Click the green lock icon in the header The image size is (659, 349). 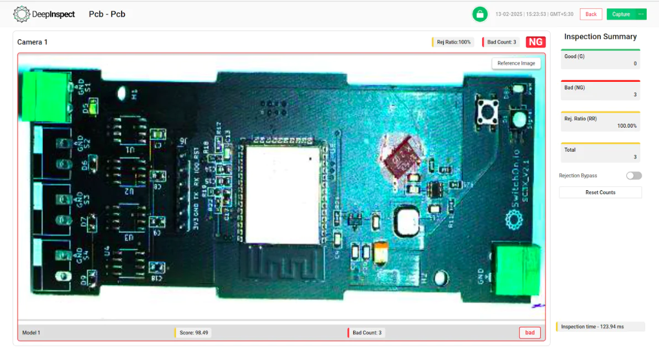click(x=480, y=14)
